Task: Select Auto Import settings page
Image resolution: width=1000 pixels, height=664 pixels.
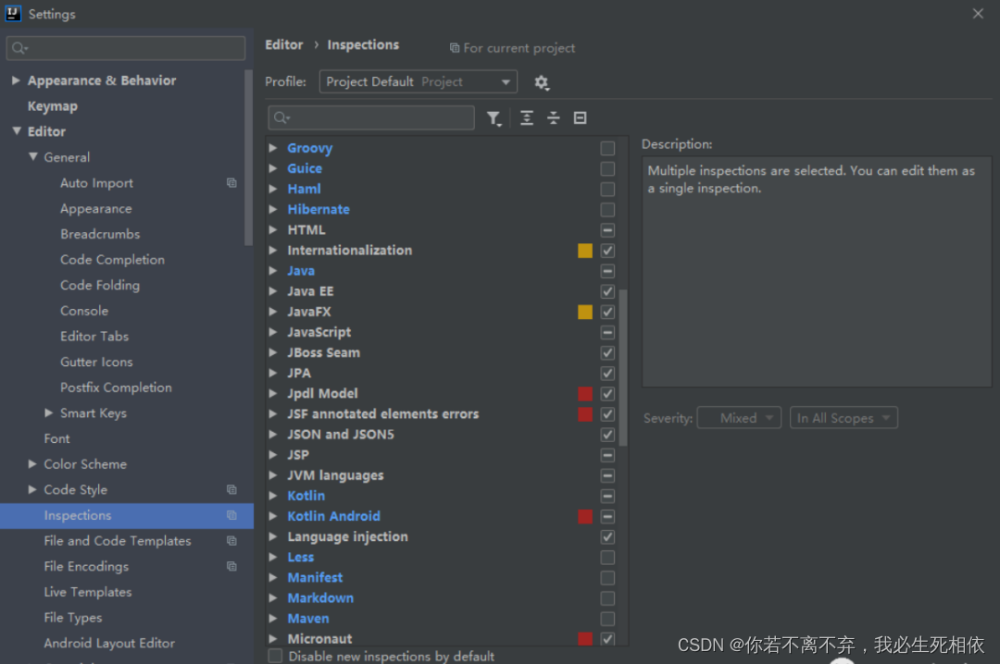Action: pos(96,183)
